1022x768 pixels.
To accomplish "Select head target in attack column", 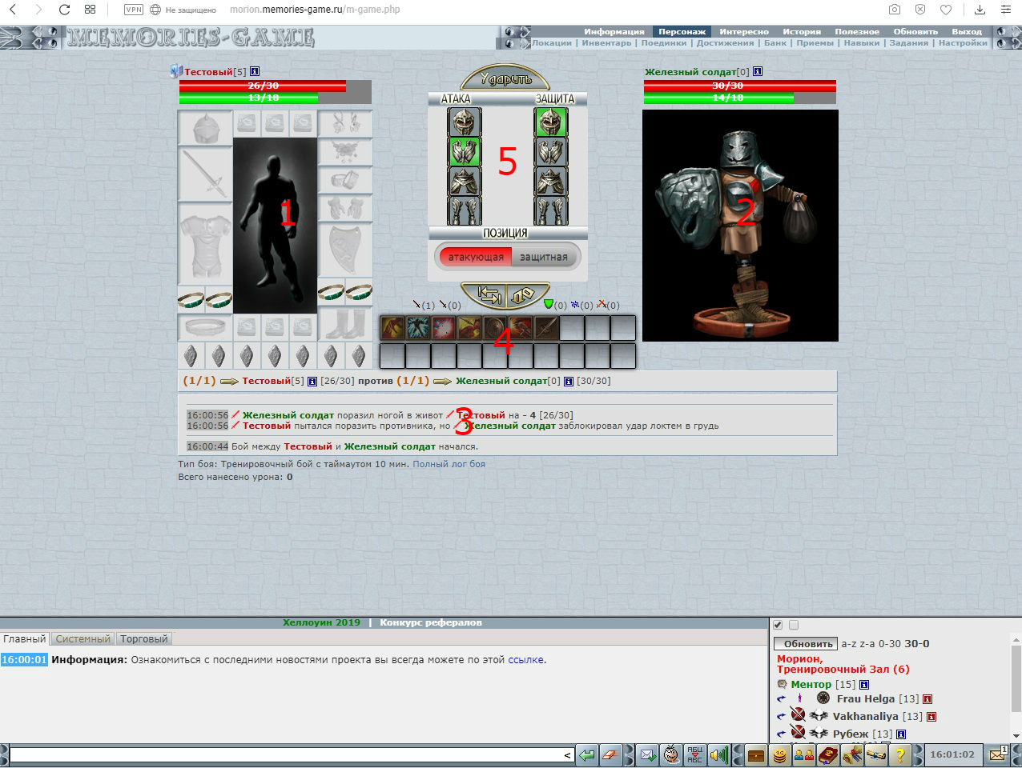I will 464,122.
